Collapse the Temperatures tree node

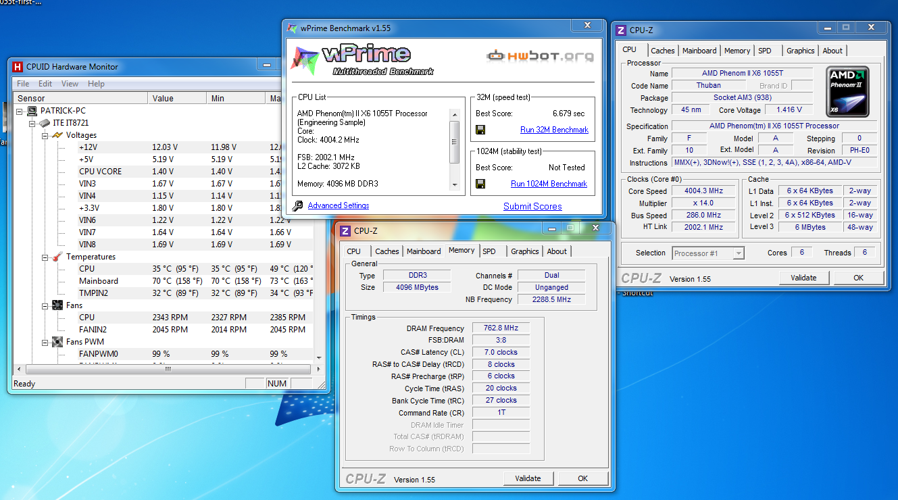pyautogui.click(x=45, y=257)
